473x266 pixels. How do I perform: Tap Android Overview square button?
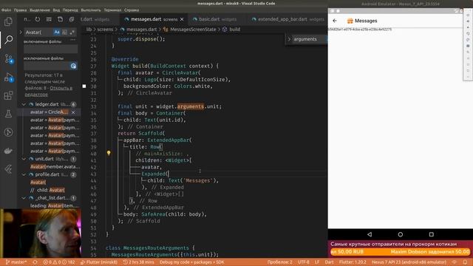432,234
